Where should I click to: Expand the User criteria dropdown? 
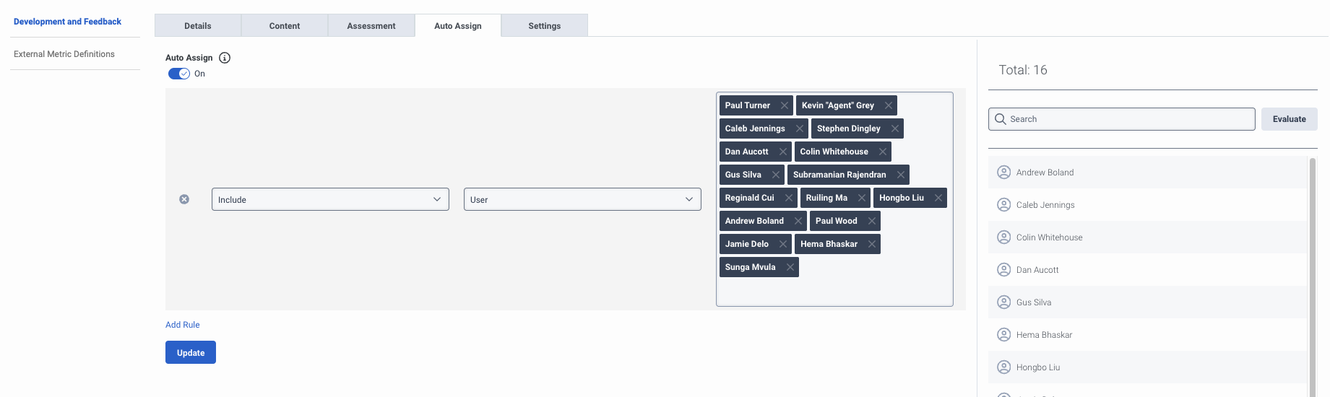[x=582, y=199]
